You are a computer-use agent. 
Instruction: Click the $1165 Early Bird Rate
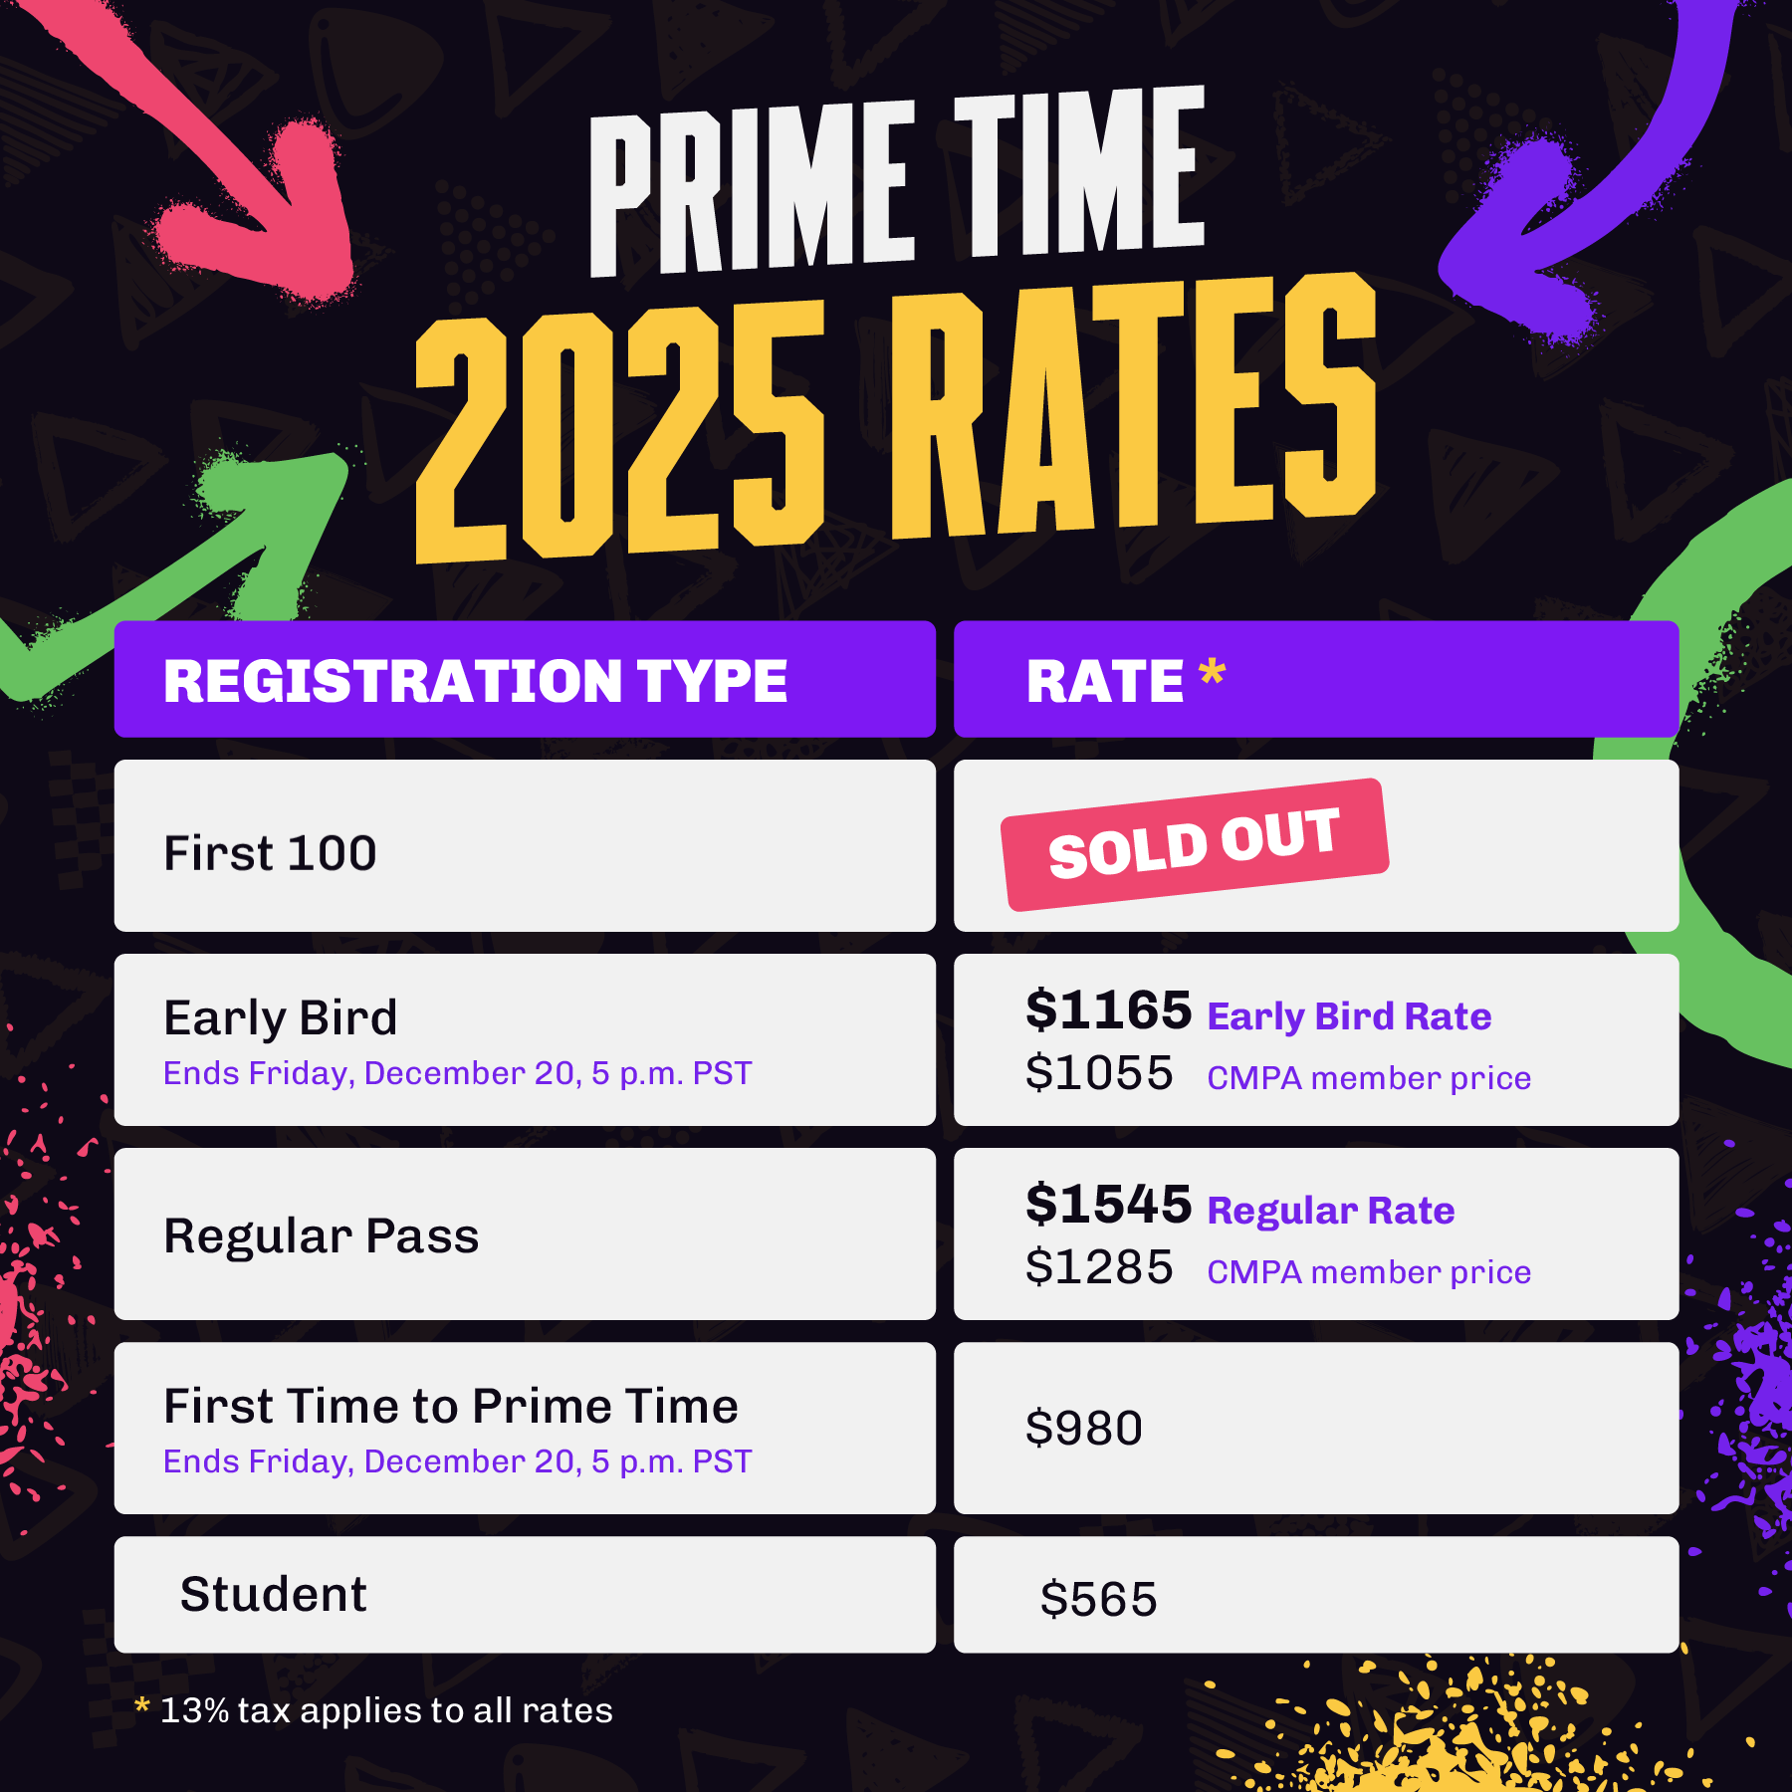(x=1258, y=1011)
